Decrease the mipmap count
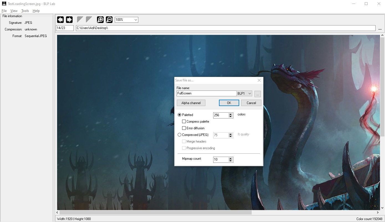This screenshot has height=222, width=385. (230, 161)
